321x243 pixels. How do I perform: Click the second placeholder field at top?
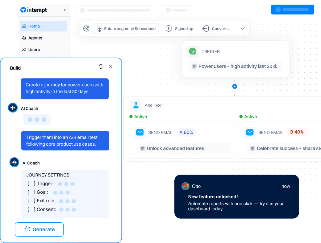[177, 10]
